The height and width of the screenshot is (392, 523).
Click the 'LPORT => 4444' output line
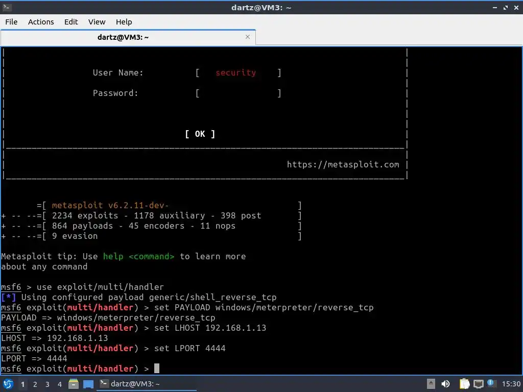pyautogui.click(x=34, y=359)
